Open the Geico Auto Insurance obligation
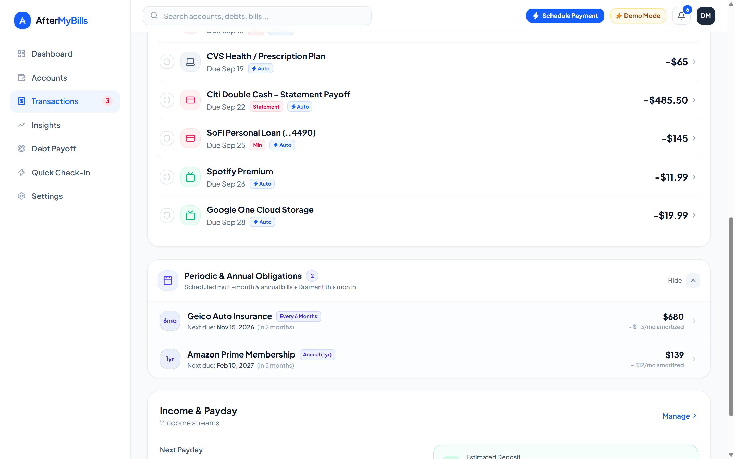Screen dimensions: 735x459 428,321
